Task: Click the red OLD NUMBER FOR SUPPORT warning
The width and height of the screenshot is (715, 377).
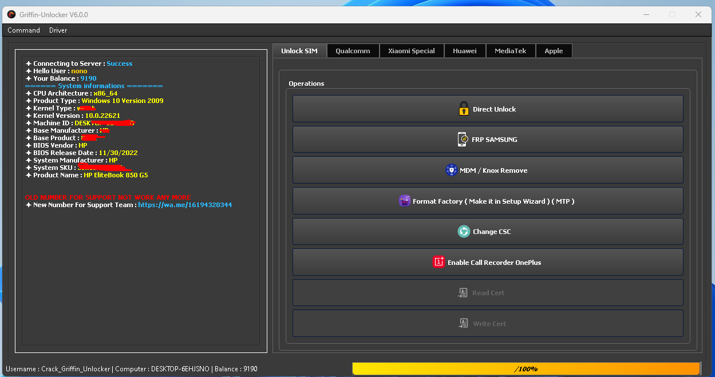Action: click(x=108, y=197)
